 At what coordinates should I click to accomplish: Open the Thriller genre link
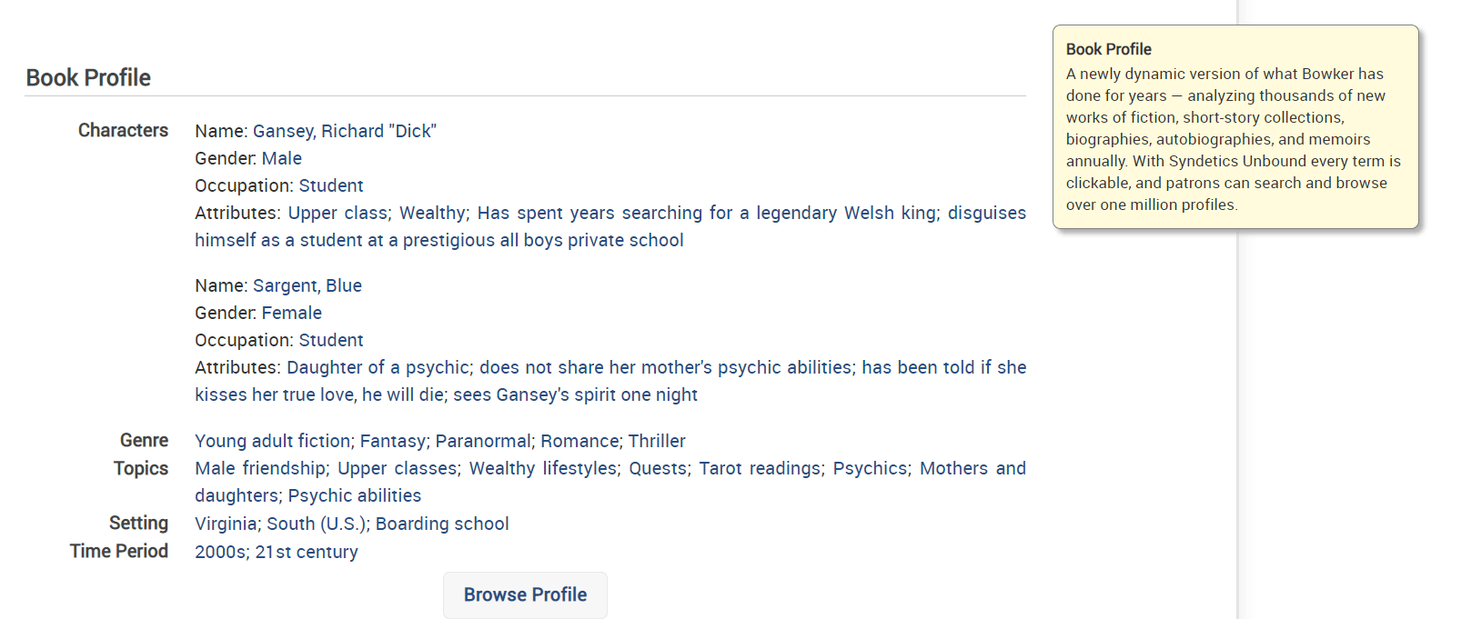657,441
